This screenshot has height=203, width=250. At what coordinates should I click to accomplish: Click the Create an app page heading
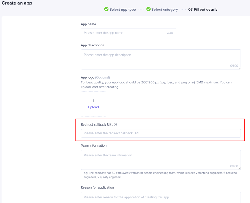[x=17, y=3]
